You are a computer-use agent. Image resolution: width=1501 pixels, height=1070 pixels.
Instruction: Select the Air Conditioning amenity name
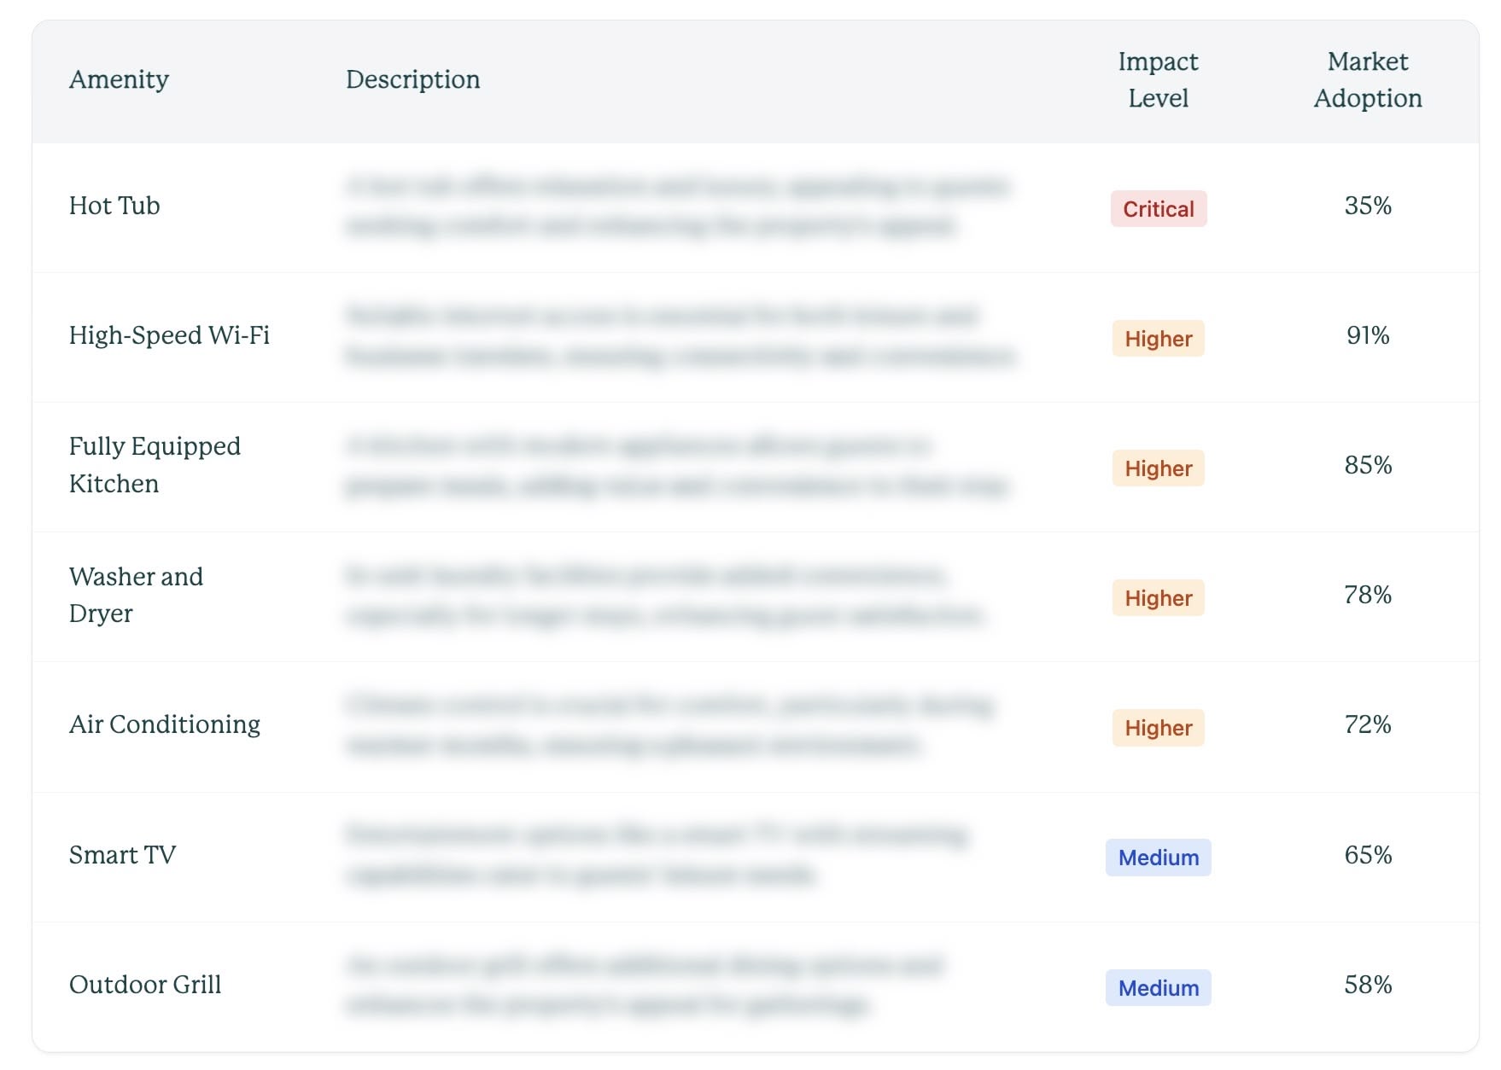165,724
